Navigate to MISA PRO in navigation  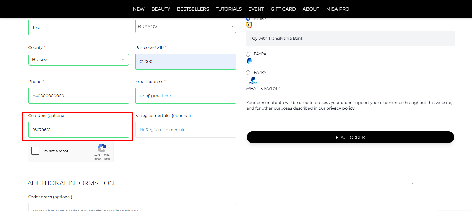click(338, 9)
